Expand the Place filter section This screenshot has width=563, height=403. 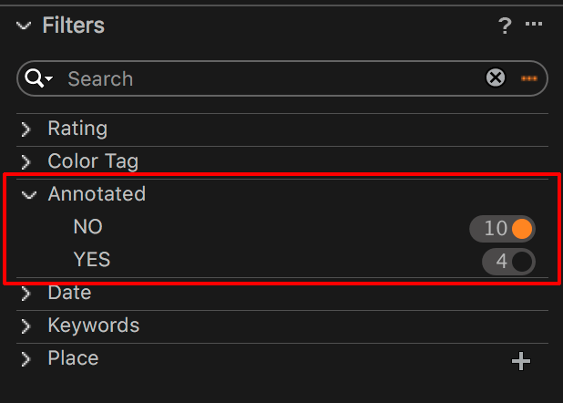point(26,359)
